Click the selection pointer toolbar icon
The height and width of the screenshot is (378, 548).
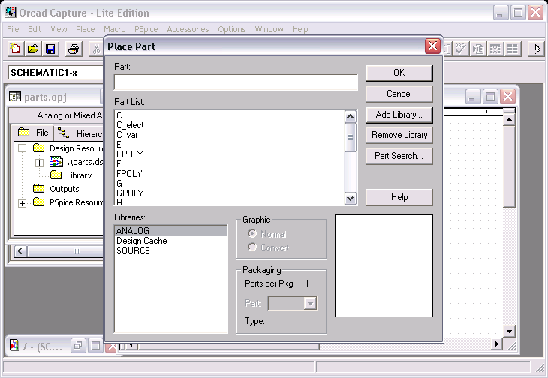pyautogui.click(x=535, y=49)
